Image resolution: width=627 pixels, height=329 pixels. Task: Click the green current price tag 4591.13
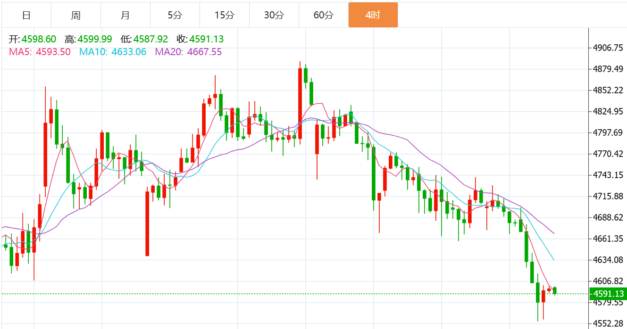click(608, 294)
